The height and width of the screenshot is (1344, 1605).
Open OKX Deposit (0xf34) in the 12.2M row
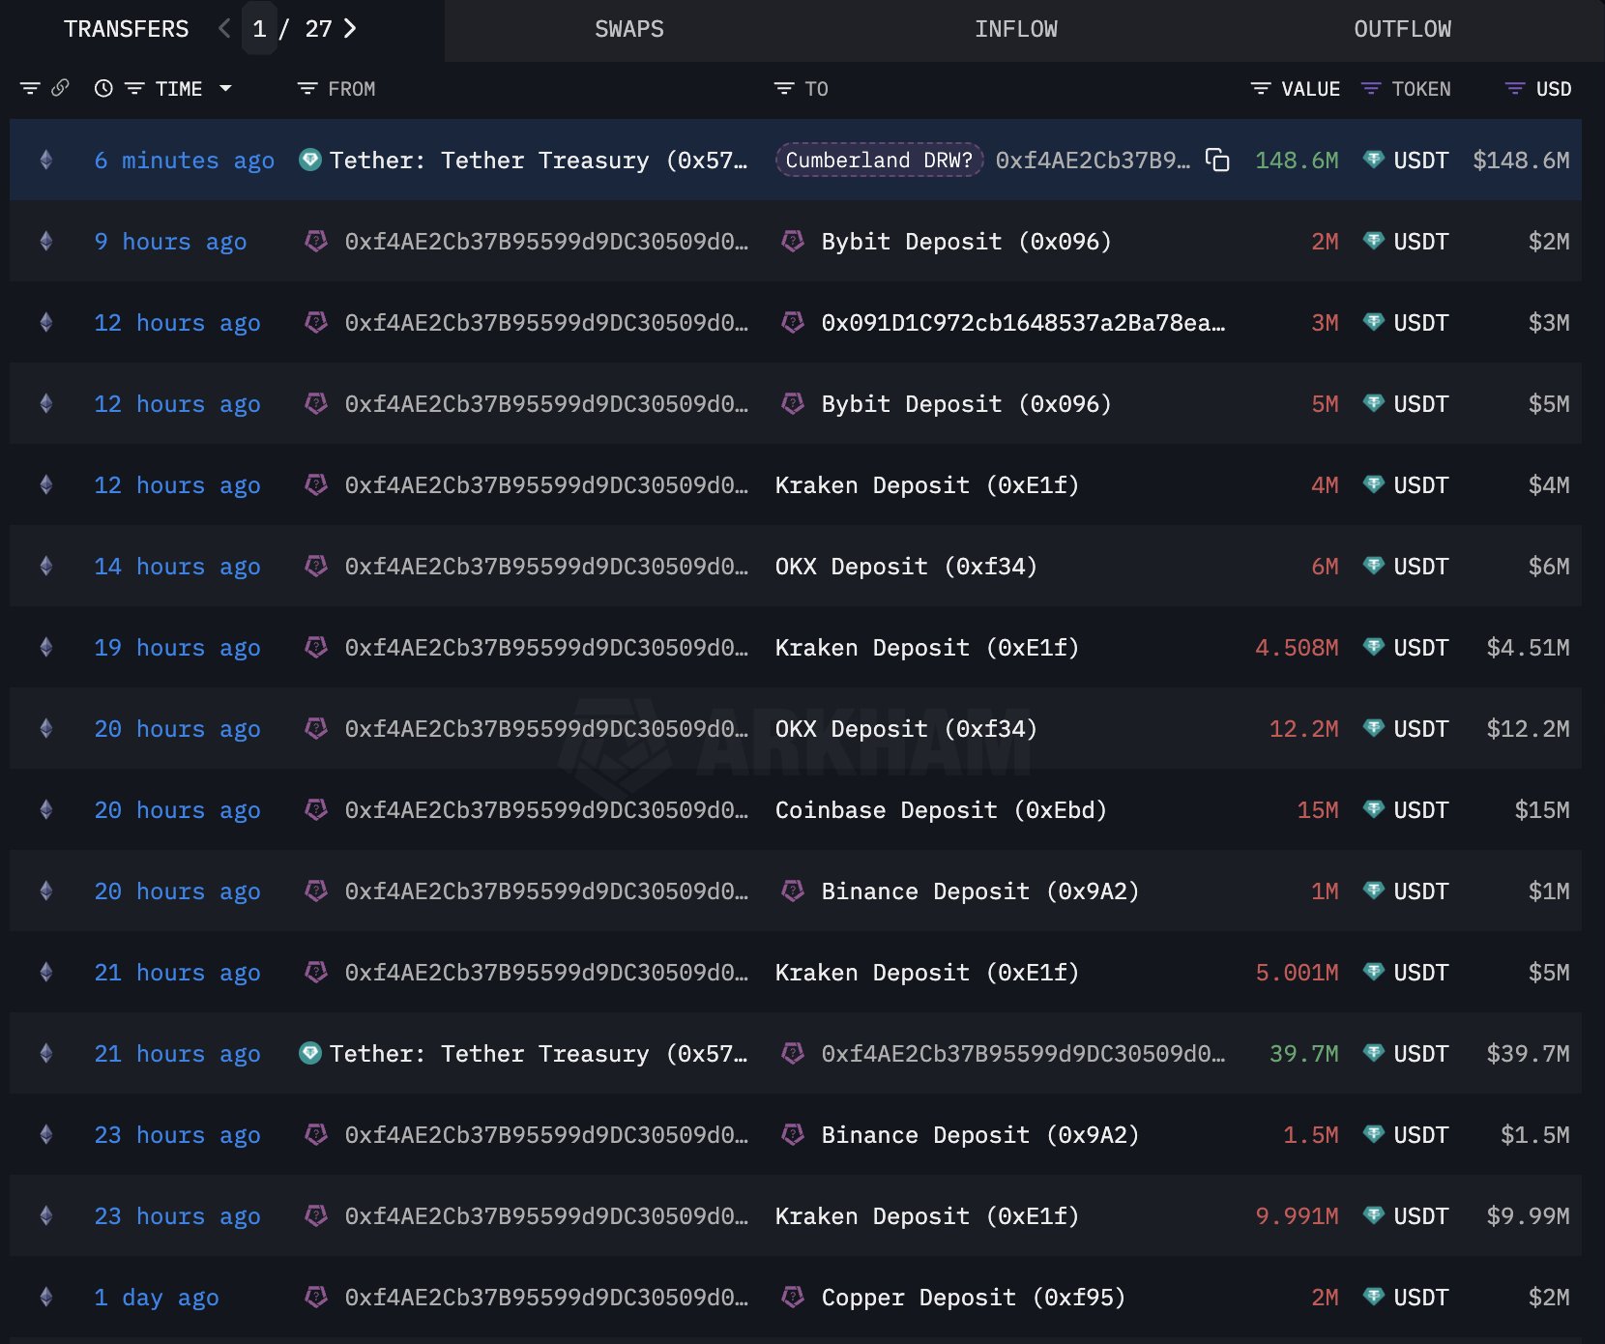(x=906, y=729)
